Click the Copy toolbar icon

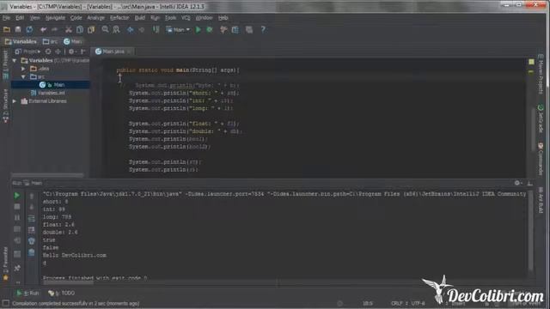point(80,30)
